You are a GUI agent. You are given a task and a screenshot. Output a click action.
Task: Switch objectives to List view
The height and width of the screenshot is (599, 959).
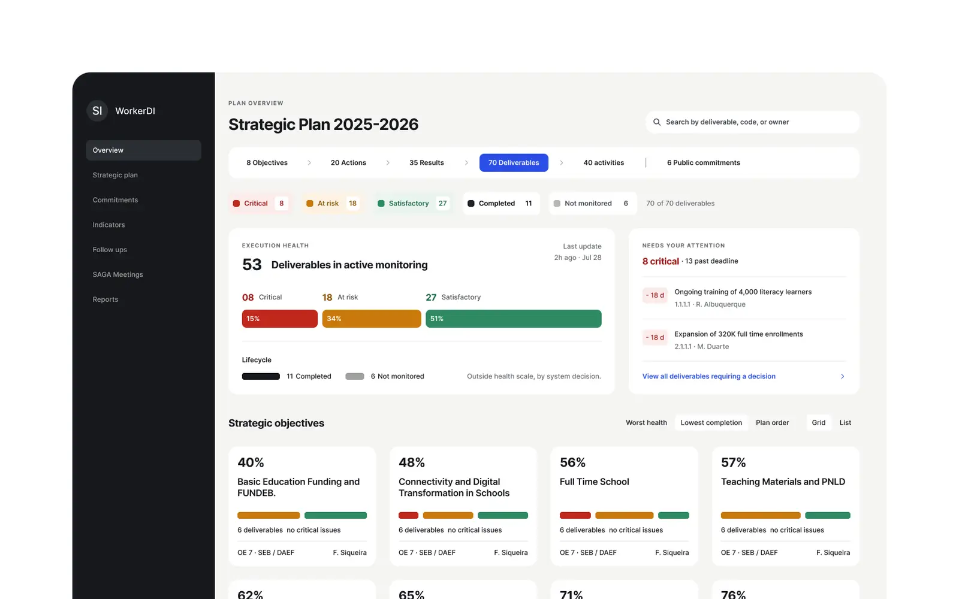tap(845, 423)
